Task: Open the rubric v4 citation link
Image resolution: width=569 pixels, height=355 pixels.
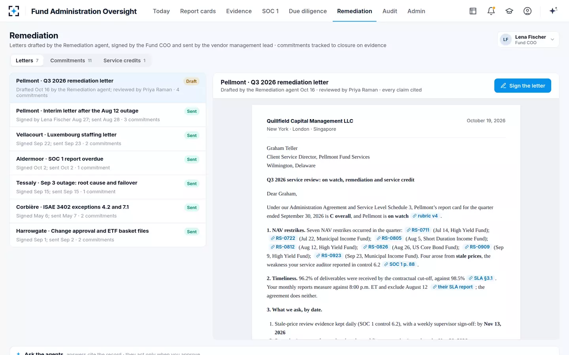Action: coord(425,216)
